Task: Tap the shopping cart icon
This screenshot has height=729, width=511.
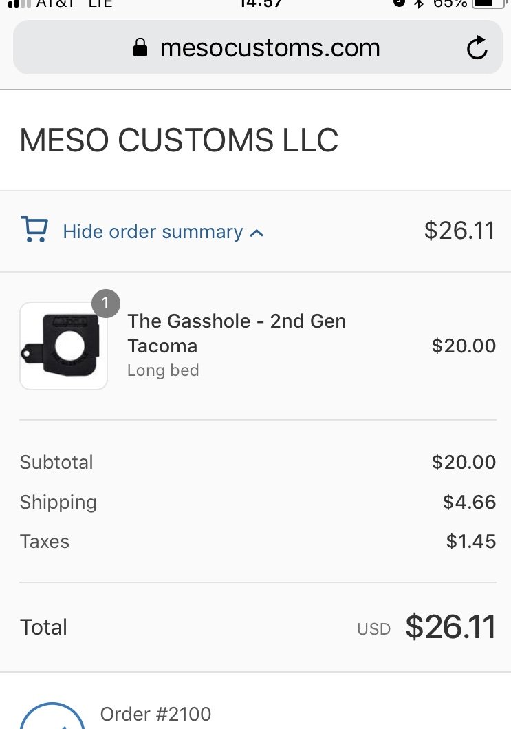Action: pos(34,229)
